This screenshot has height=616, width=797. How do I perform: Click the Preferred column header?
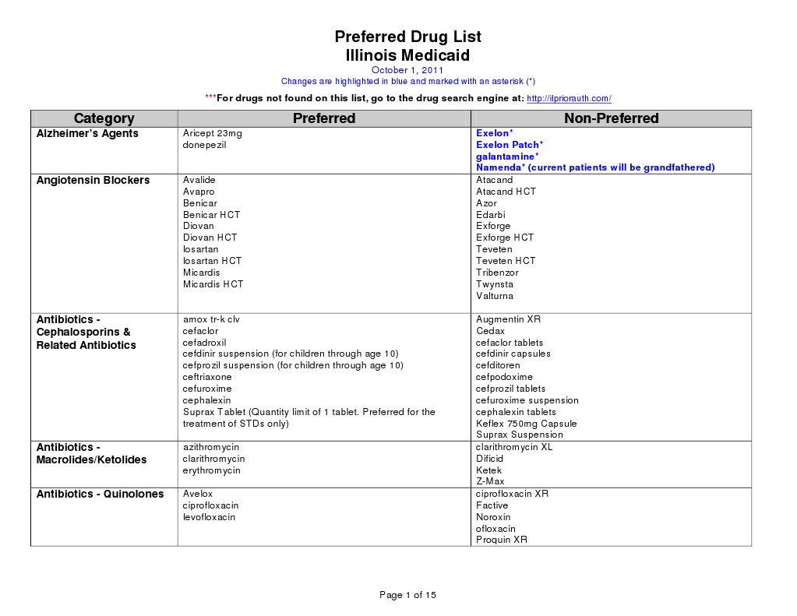click(x=324, y=118)
